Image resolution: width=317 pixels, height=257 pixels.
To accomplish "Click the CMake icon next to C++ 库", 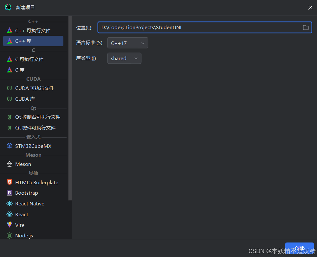I will click(x=10, y=41).
